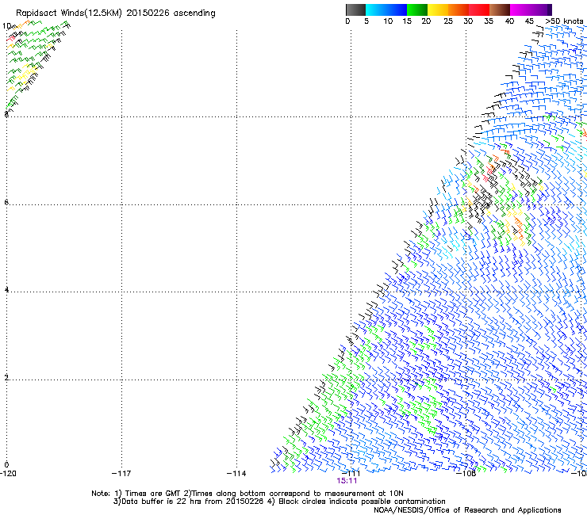Image resolution: width=587 pixels, height=515 pixels.
Task: Click the '-120' longitude axis label
Action: 8,474
